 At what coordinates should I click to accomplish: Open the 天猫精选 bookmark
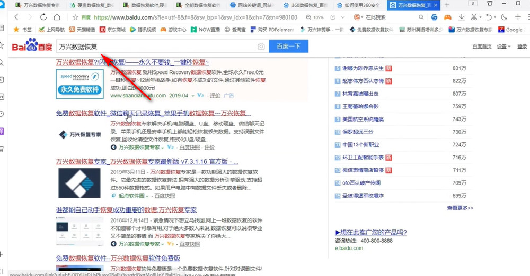82,30
